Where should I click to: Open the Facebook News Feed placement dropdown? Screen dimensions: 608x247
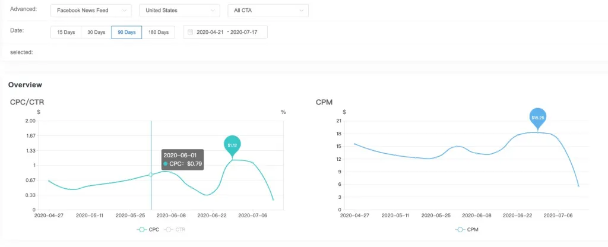coord(91,11)
